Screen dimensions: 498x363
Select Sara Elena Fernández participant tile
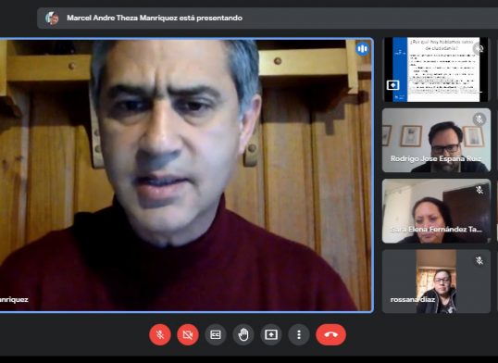pyautogui.click(x=436, y=211)
